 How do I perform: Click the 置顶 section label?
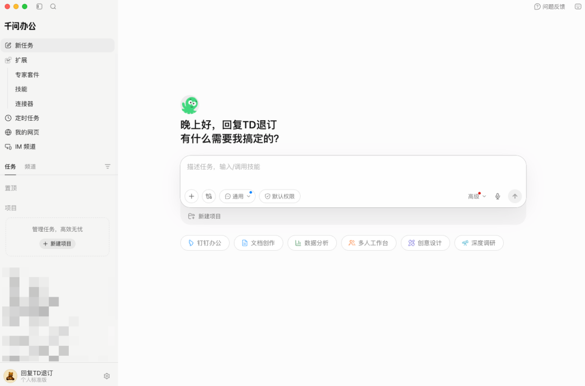11,188
